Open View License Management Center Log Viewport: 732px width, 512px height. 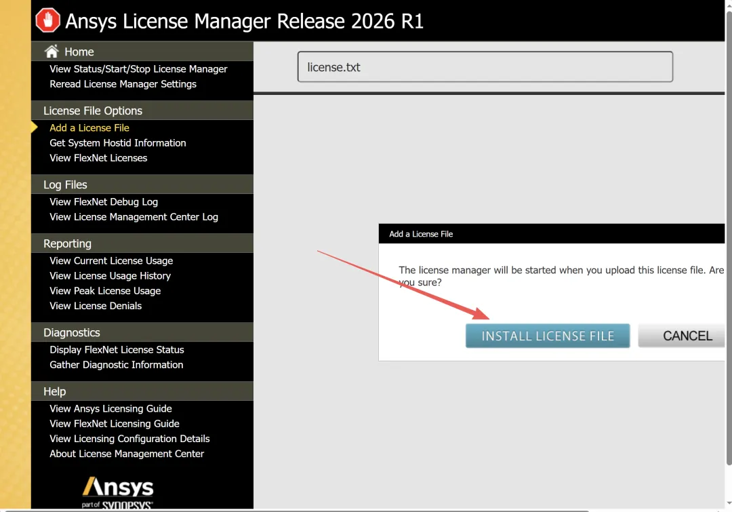[134, 217]
